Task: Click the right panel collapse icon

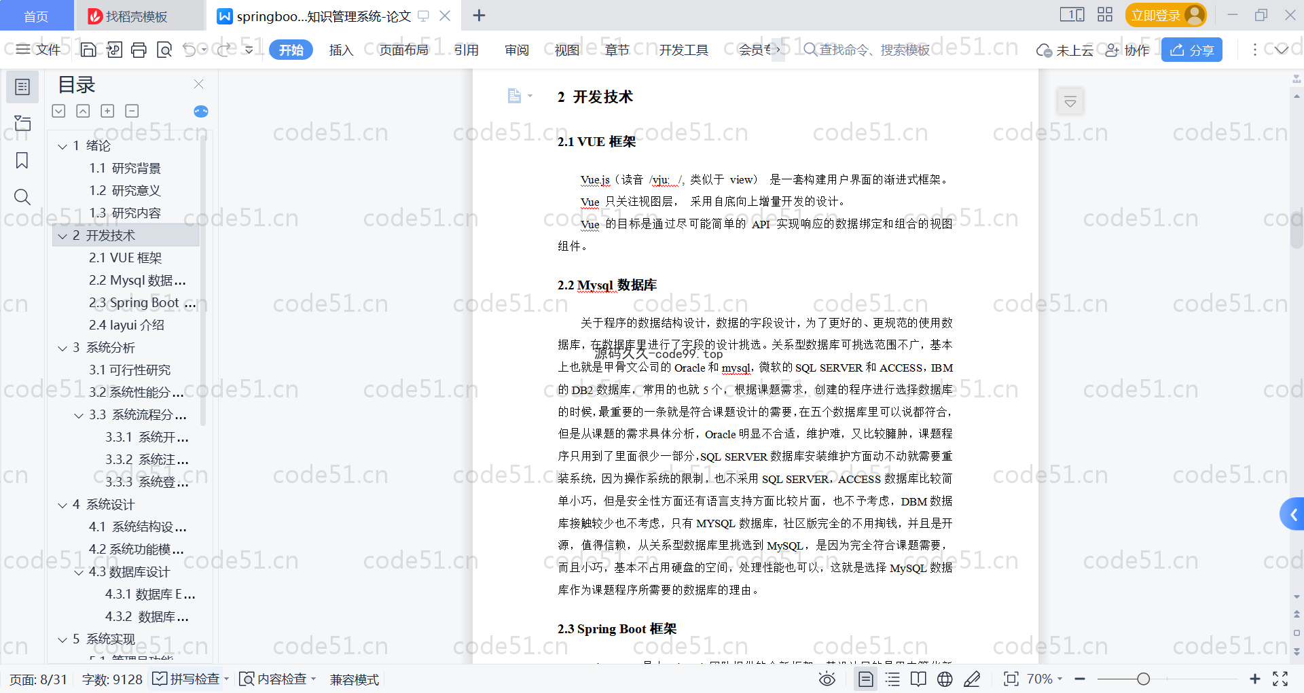Action: coord(1070,102)
